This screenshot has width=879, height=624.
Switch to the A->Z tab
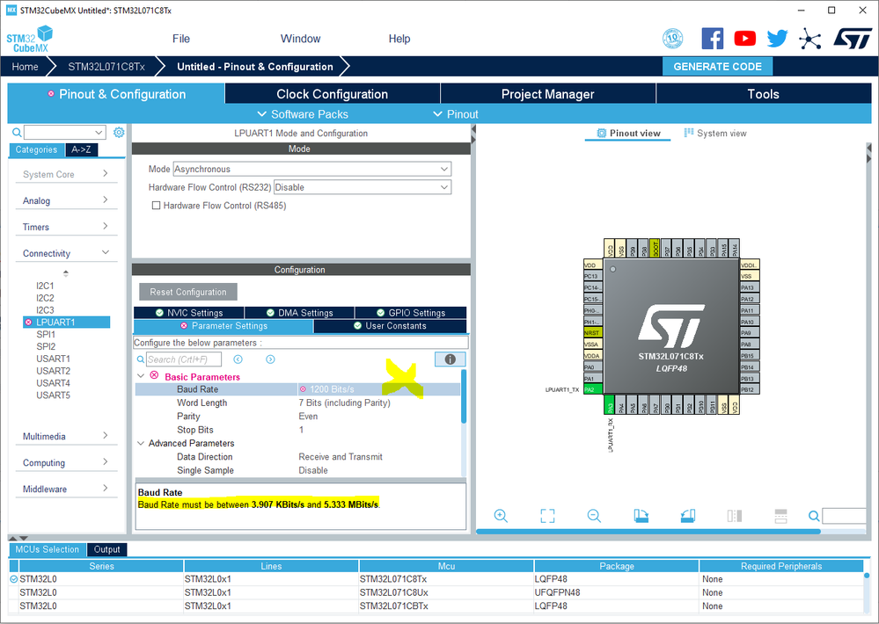[81, 149]
